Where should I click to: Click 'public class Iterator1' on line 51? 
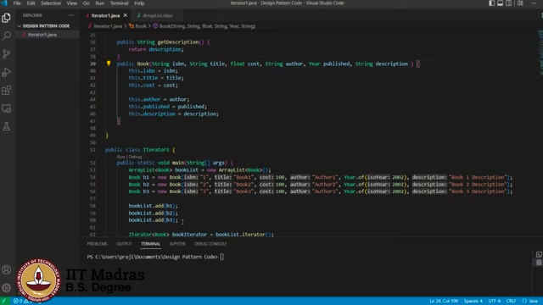point(137,150)
